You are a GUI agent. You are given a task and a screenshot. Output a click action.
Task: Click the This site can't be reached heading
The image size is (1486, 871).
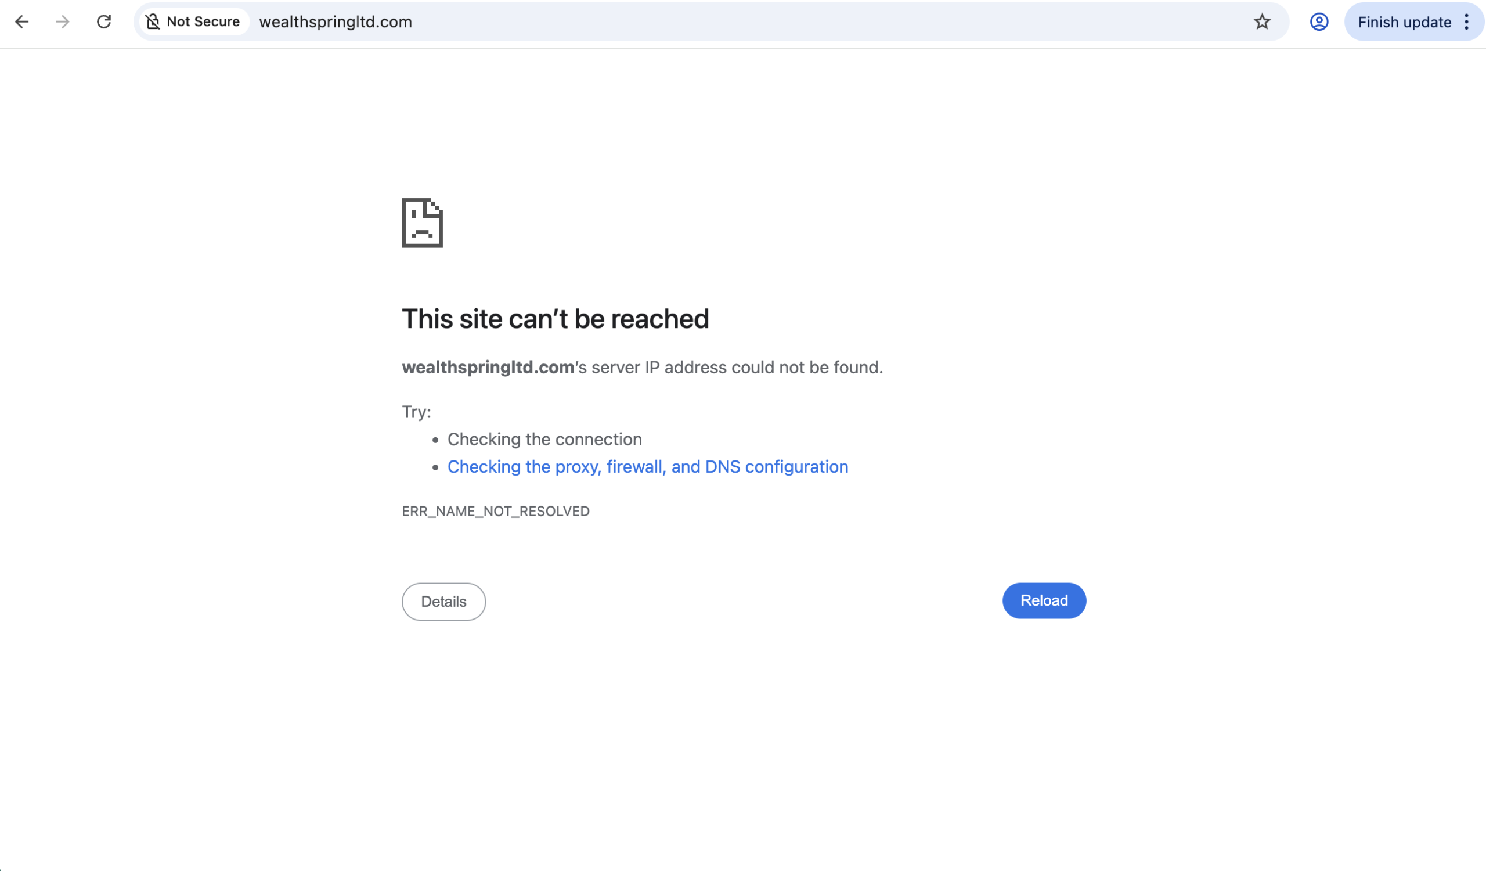(555, 318)
